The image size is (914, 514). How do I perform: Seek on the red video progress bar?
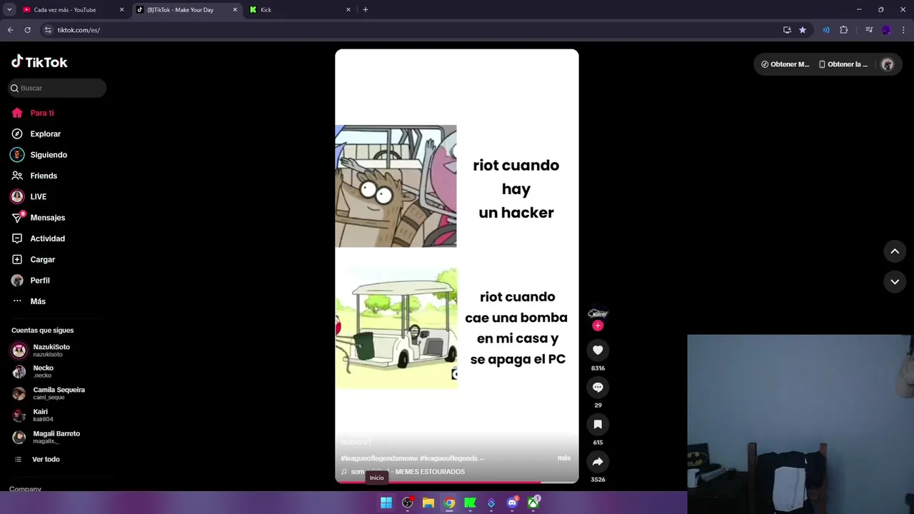457,482
